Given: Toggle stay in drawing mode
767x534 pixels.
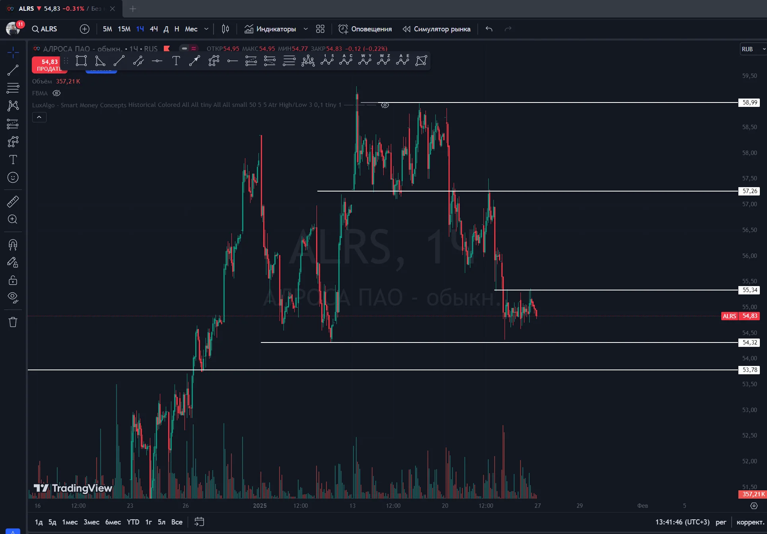Looking at the screenshot, I should (x=13, y=262).
